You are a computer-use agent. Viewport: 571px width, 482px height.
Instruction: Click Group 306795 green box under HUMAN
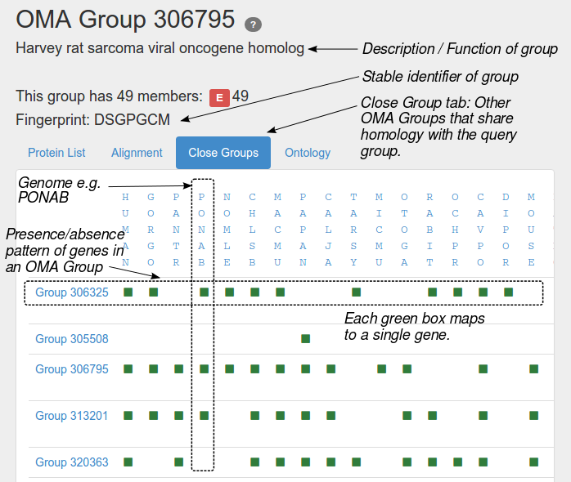click(x=128, y=369)
